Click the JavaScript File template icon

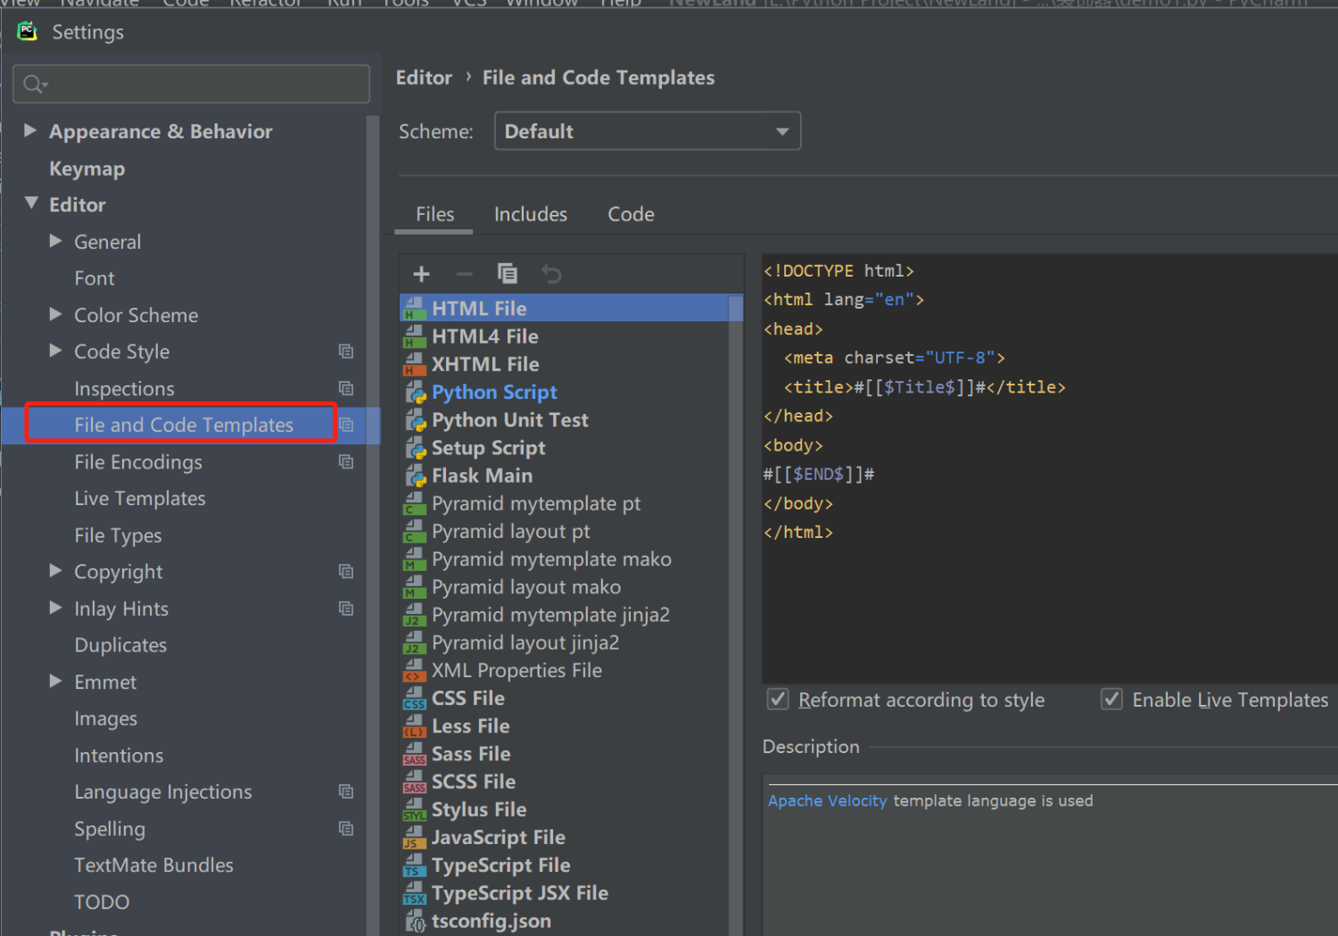[x=415, y=838]
